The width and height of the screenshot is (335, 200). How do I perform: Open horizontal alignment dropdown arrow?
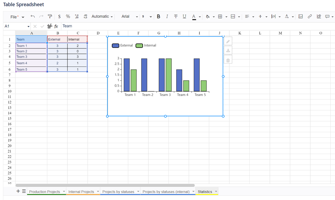[253, 17]
